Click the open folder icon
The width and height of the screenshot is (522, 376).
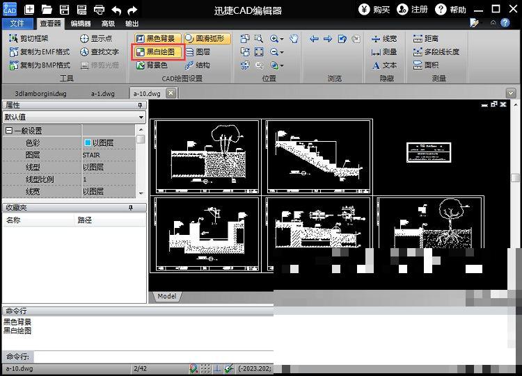click(47, 10)
